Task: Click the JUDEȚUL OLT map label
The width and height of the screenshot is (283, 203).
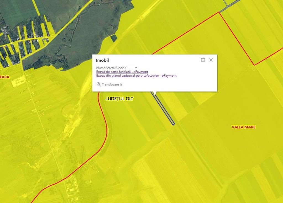Action: (x=119, y=99)
